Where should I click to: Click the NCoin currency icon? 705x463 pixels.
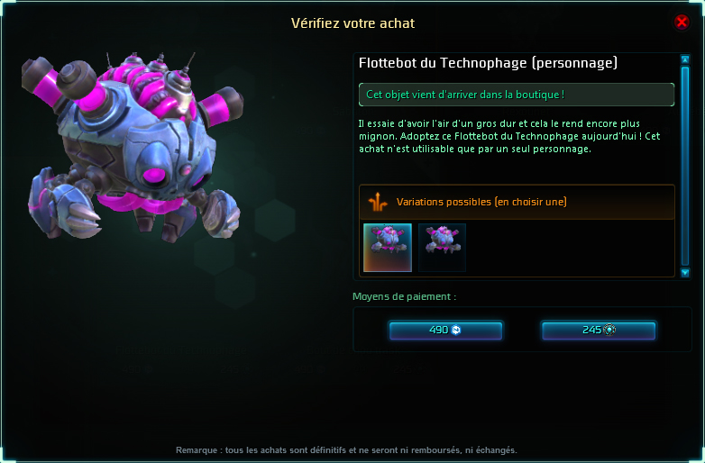coord(455,330)
